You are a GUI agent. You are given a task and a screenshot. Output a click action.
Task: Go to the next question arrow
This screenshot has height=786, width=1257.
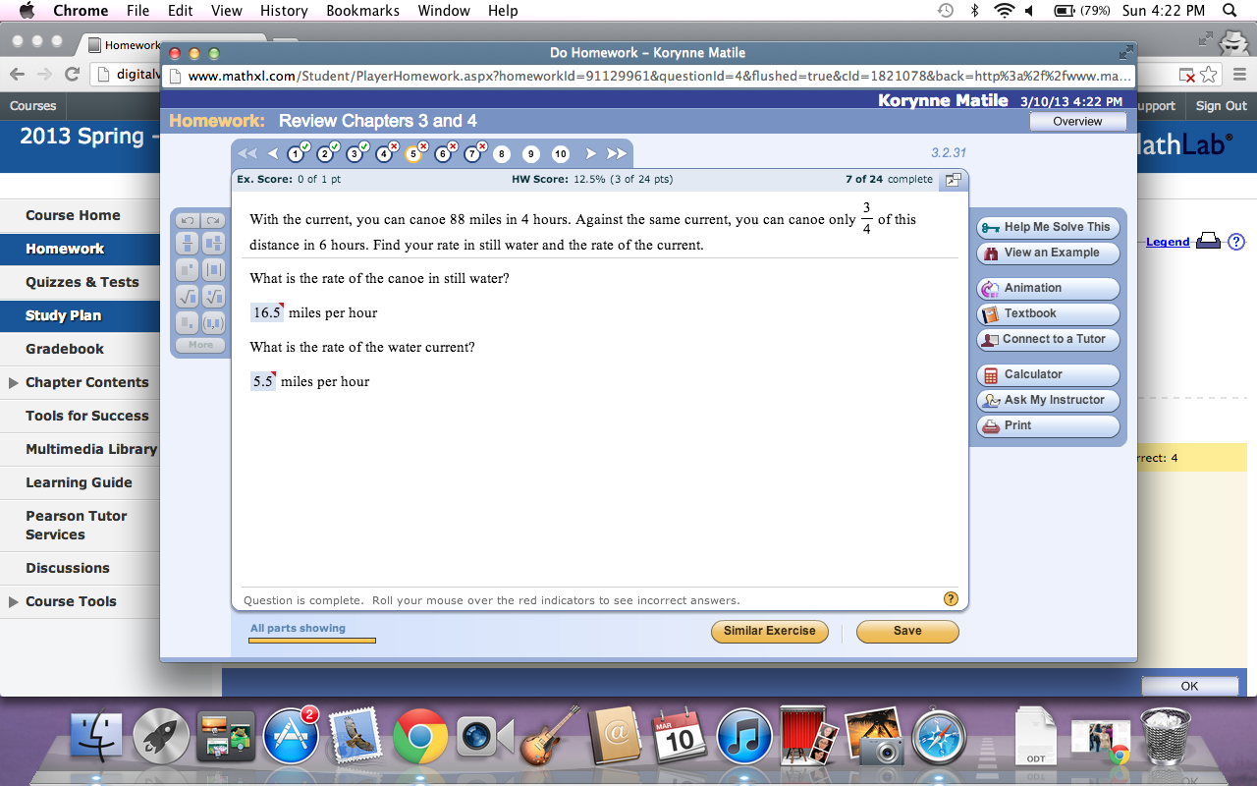(590, 153)
